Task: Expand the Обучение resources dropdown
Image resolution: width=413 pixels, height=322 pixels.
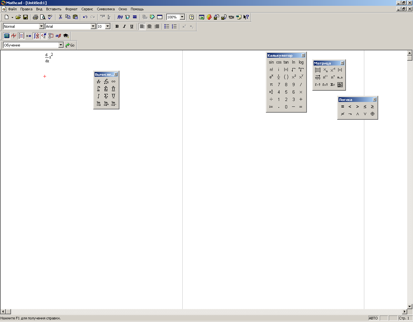Action: tap(61, 45)
